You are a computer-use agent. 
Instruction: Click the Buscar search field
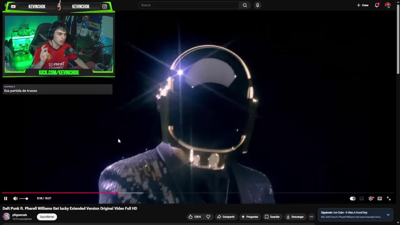[189, 5]
